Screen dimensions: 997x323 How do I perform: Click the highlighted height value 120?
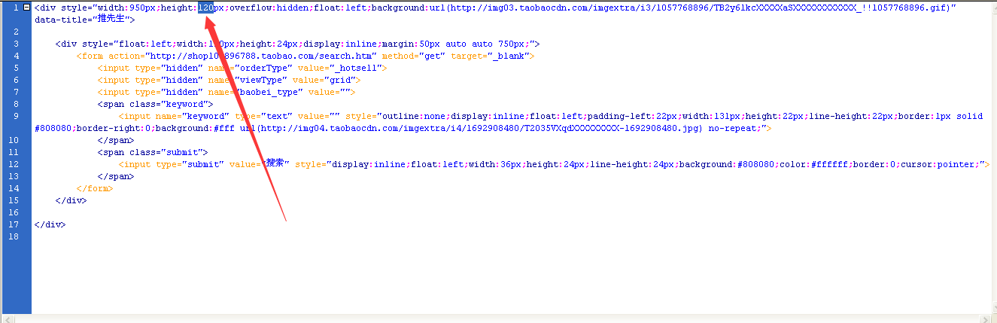point(205,8)
